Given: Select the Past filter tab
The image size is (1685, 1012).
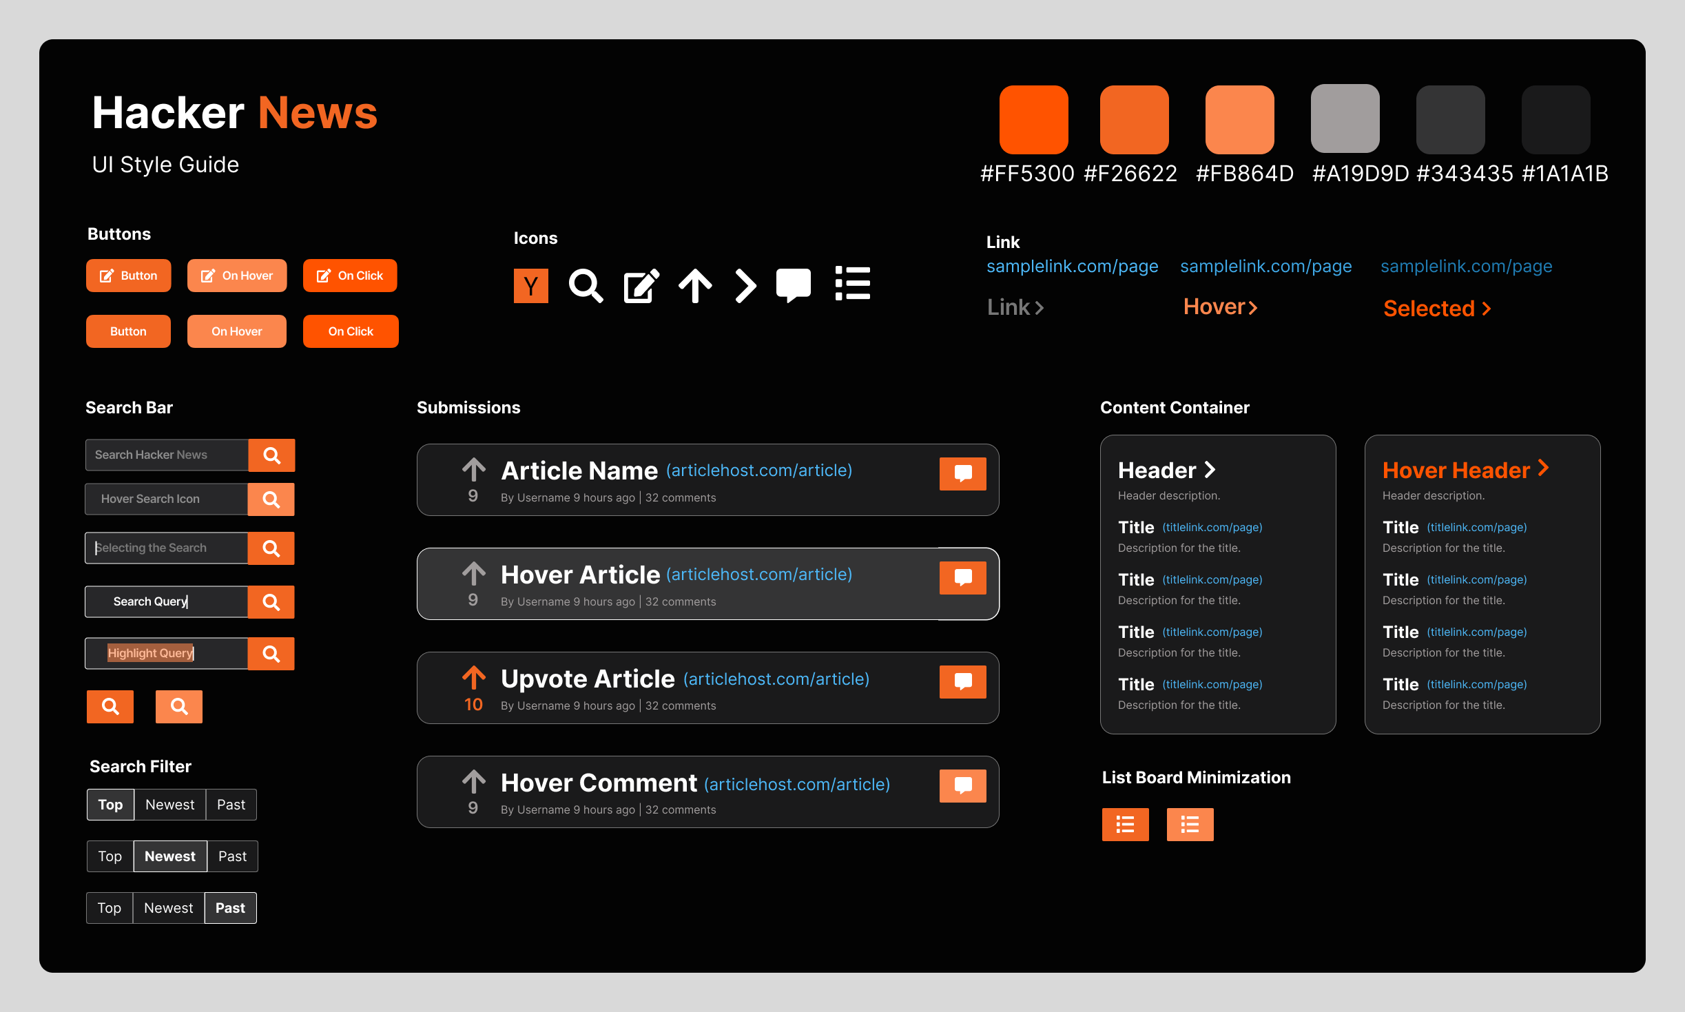Looking at the screenshot, I should click(x=229, y=907).
